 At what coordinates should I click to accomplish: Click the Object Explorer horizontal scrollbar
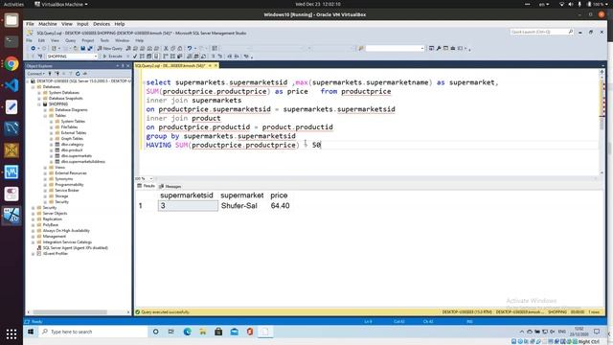(70, 312)
